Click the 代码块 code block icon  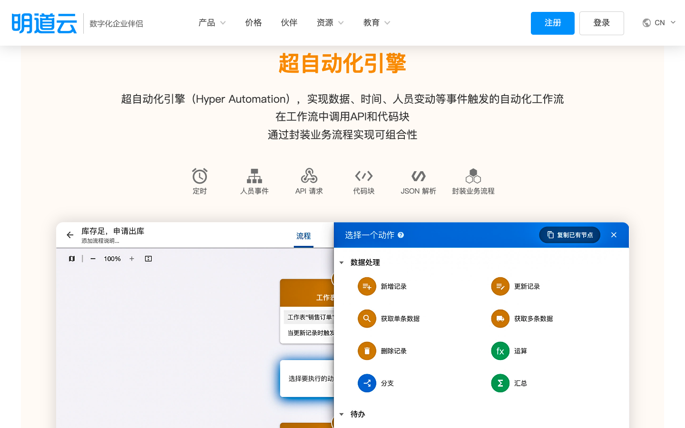[x=363, y=175]
